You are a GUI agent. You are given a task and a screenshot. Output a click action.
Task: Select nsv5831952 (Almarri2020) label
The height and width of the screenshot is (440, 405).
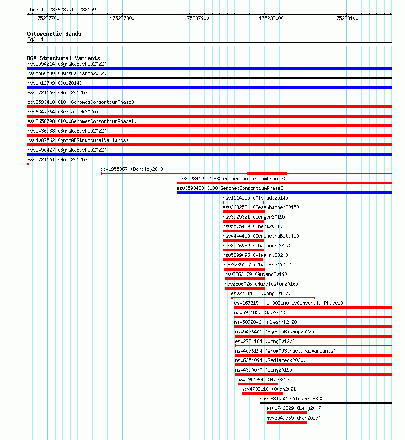292,399
